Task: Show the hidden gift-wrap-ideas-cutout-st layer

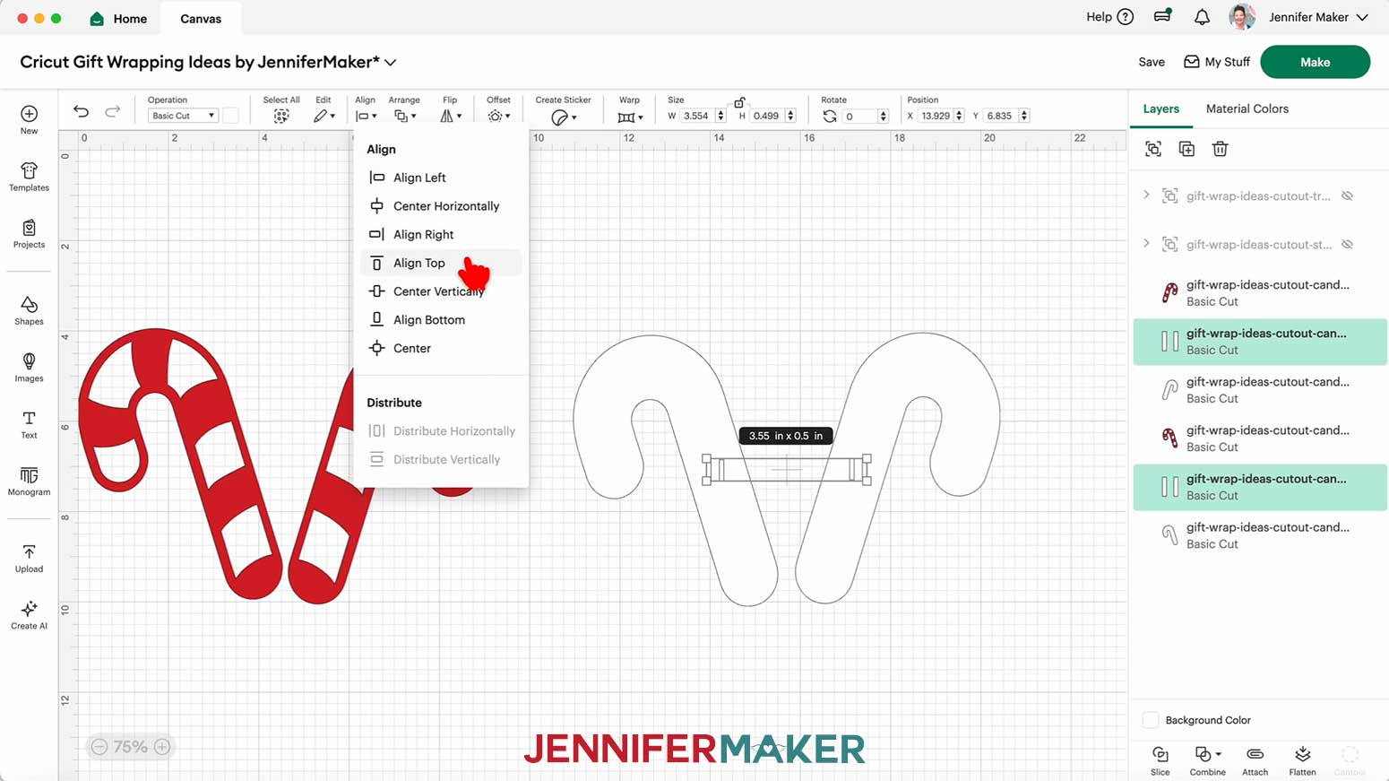Action: (1347, 244)
